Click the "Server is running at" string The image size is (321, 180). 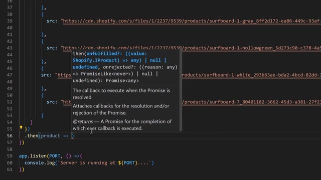[x=88, y=162]
